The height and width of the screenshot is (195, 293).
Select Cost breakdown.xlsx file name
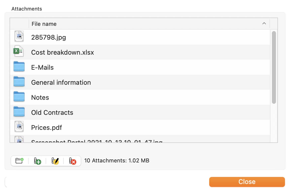click(63, 52)
